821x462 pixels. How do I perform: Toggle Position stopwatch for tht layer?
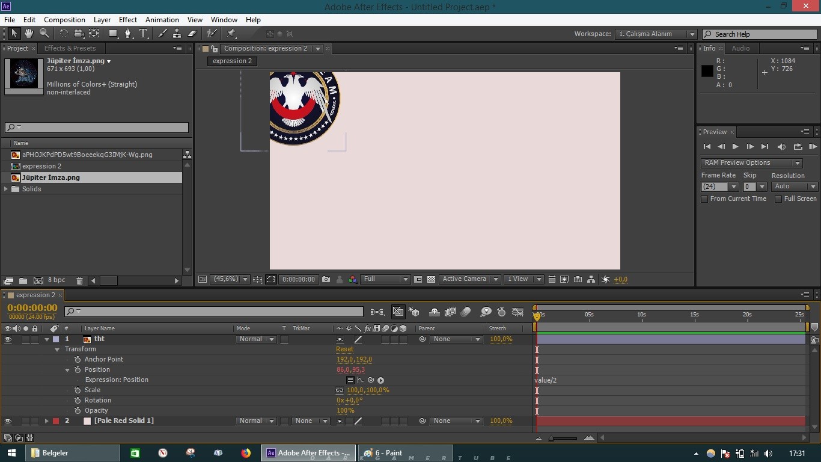click(78, 370)
